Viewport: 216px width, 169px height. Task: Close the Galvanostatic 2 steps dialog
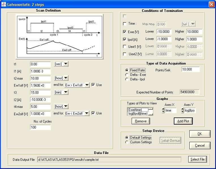(x=211, y=5)
